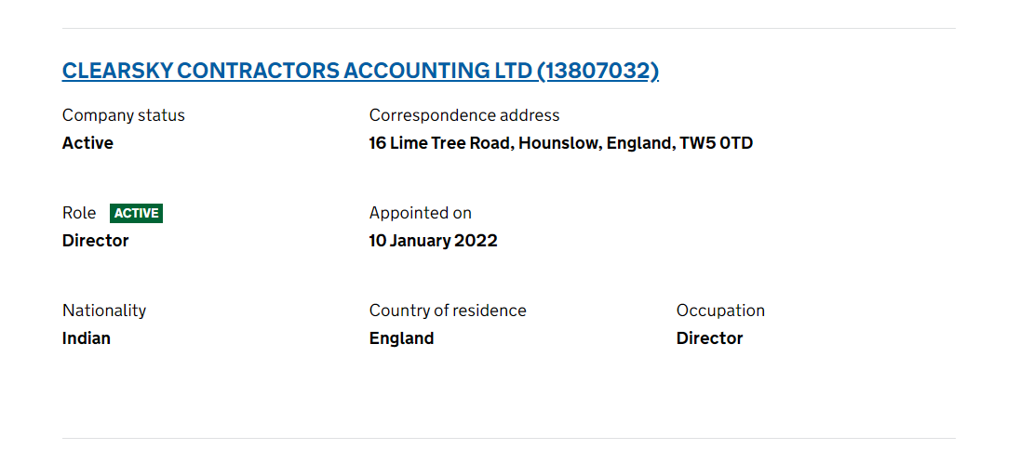Image resolution: width=1020 pixels, height=463 pixels.
Task: Click the Country of residence label
Action: click(x=448, y=311)
